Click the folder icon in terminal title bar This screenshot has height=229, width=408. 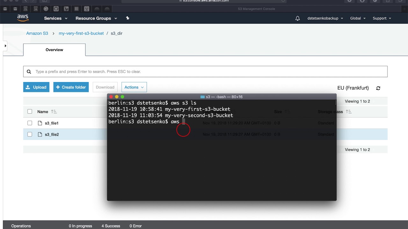click(x=202, y=97)
